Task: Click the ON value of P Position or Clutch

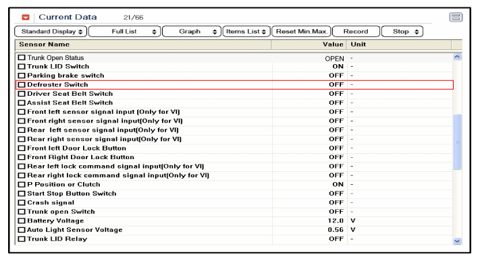Action: click(x=338, y=185)
